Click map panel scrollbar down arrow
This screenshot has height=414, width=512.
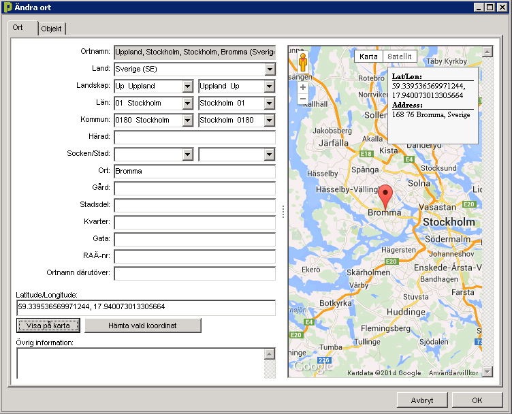487,372
